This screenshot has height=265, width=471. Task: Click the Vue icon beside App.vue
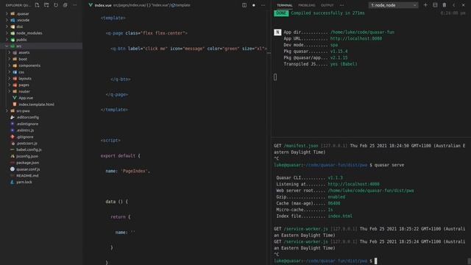pyautogui.click(x=15, y=98)
